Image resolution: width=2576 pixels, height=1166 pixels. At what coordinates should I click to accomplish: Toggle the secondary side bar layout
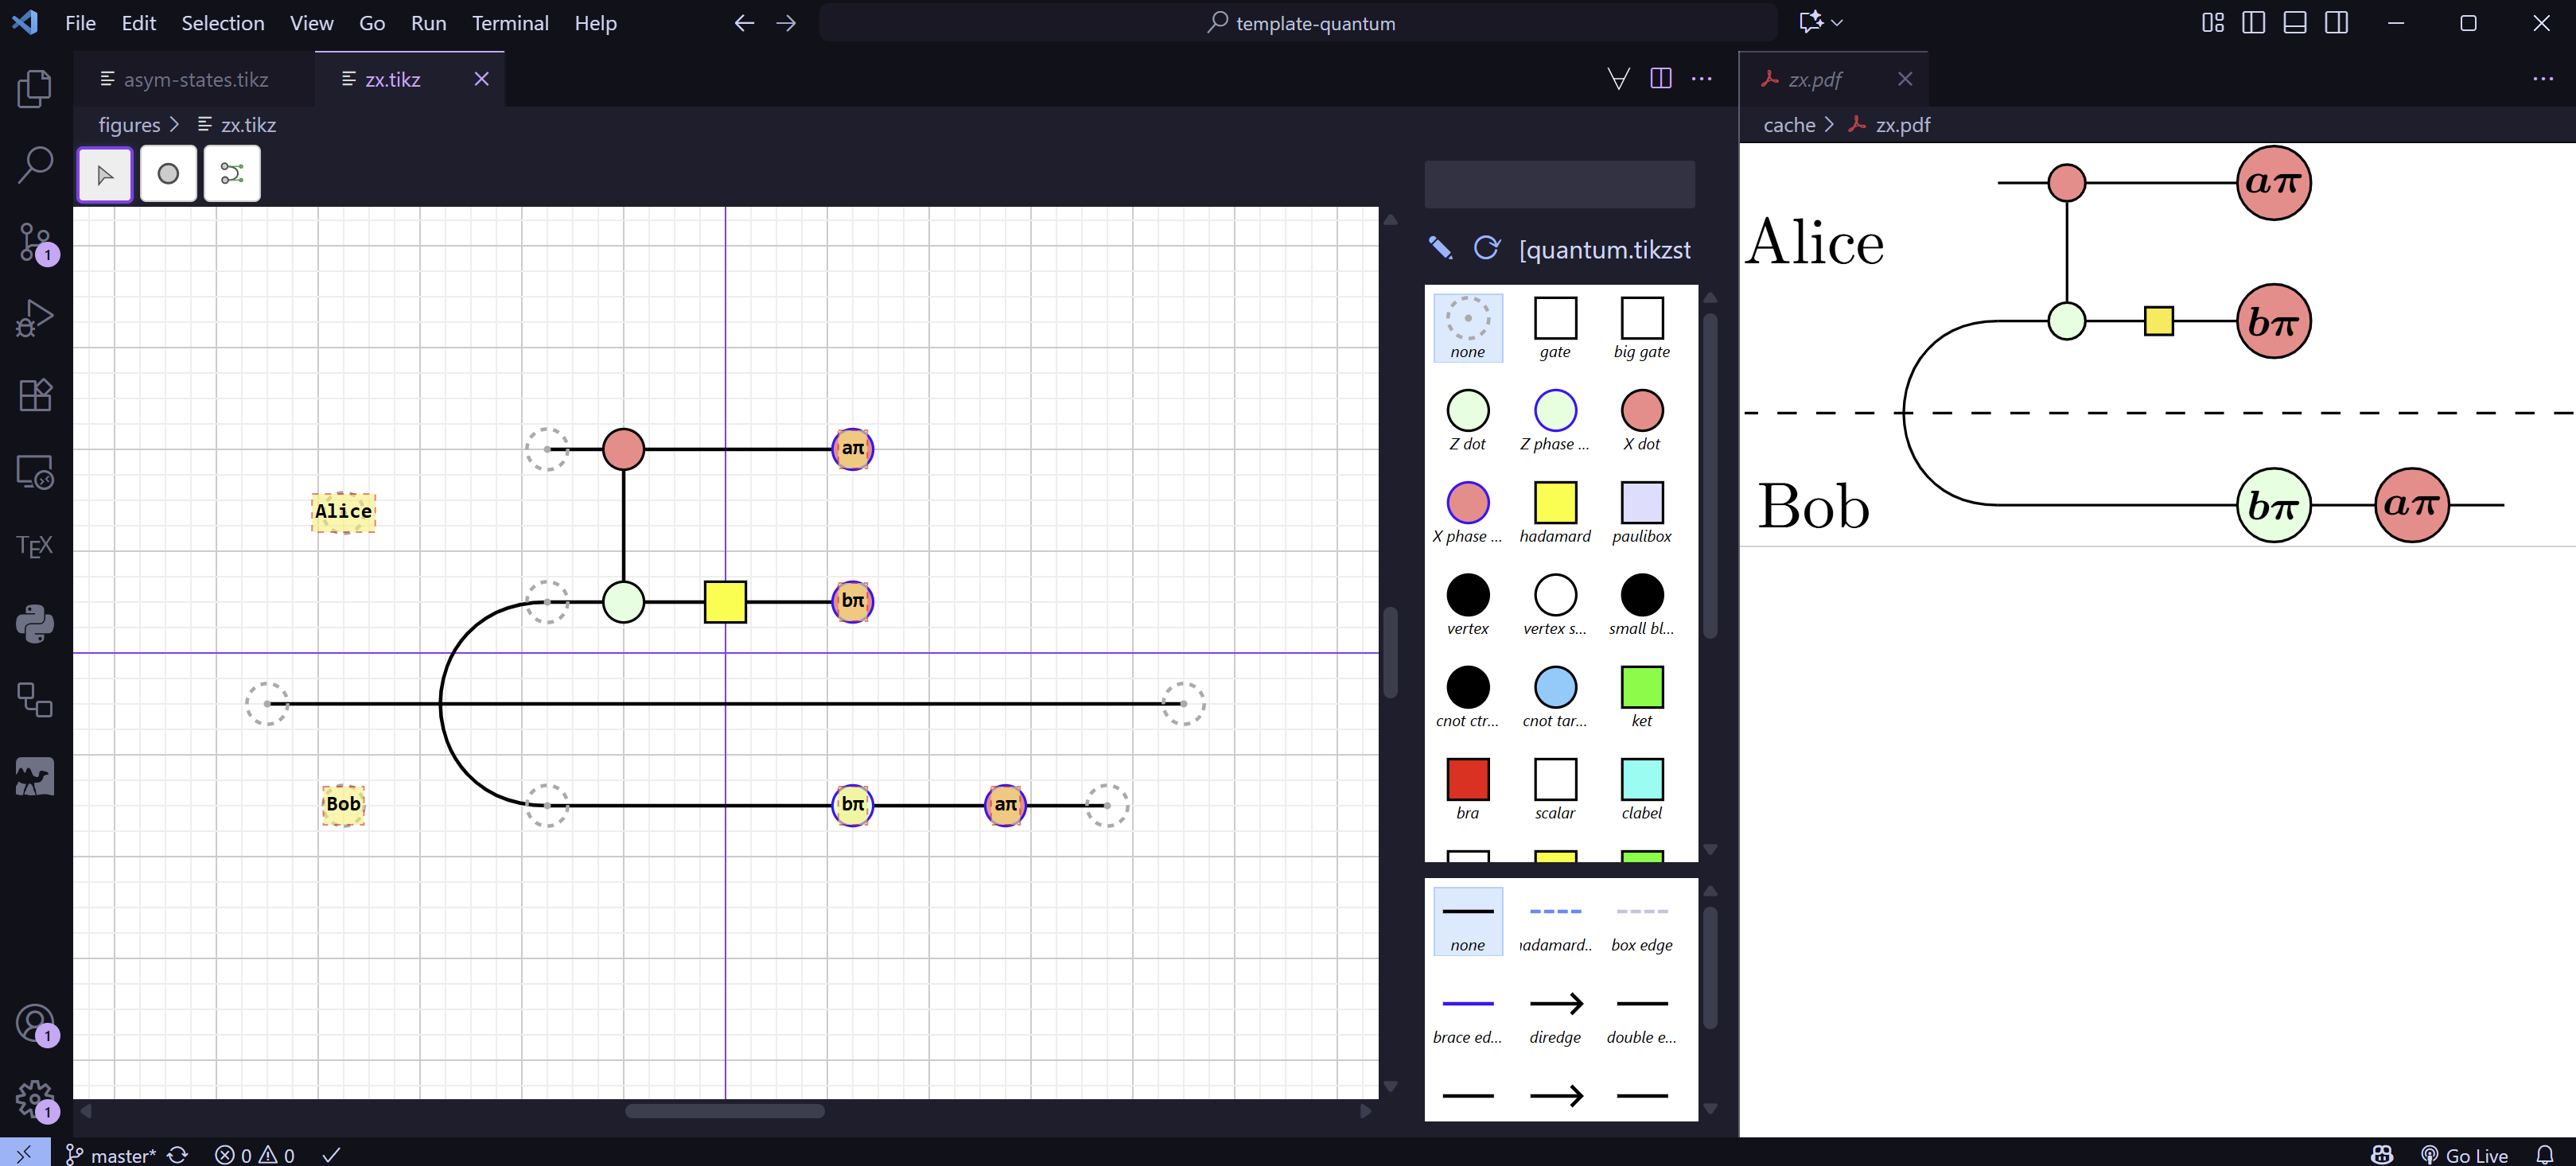tap(2336, 23)
